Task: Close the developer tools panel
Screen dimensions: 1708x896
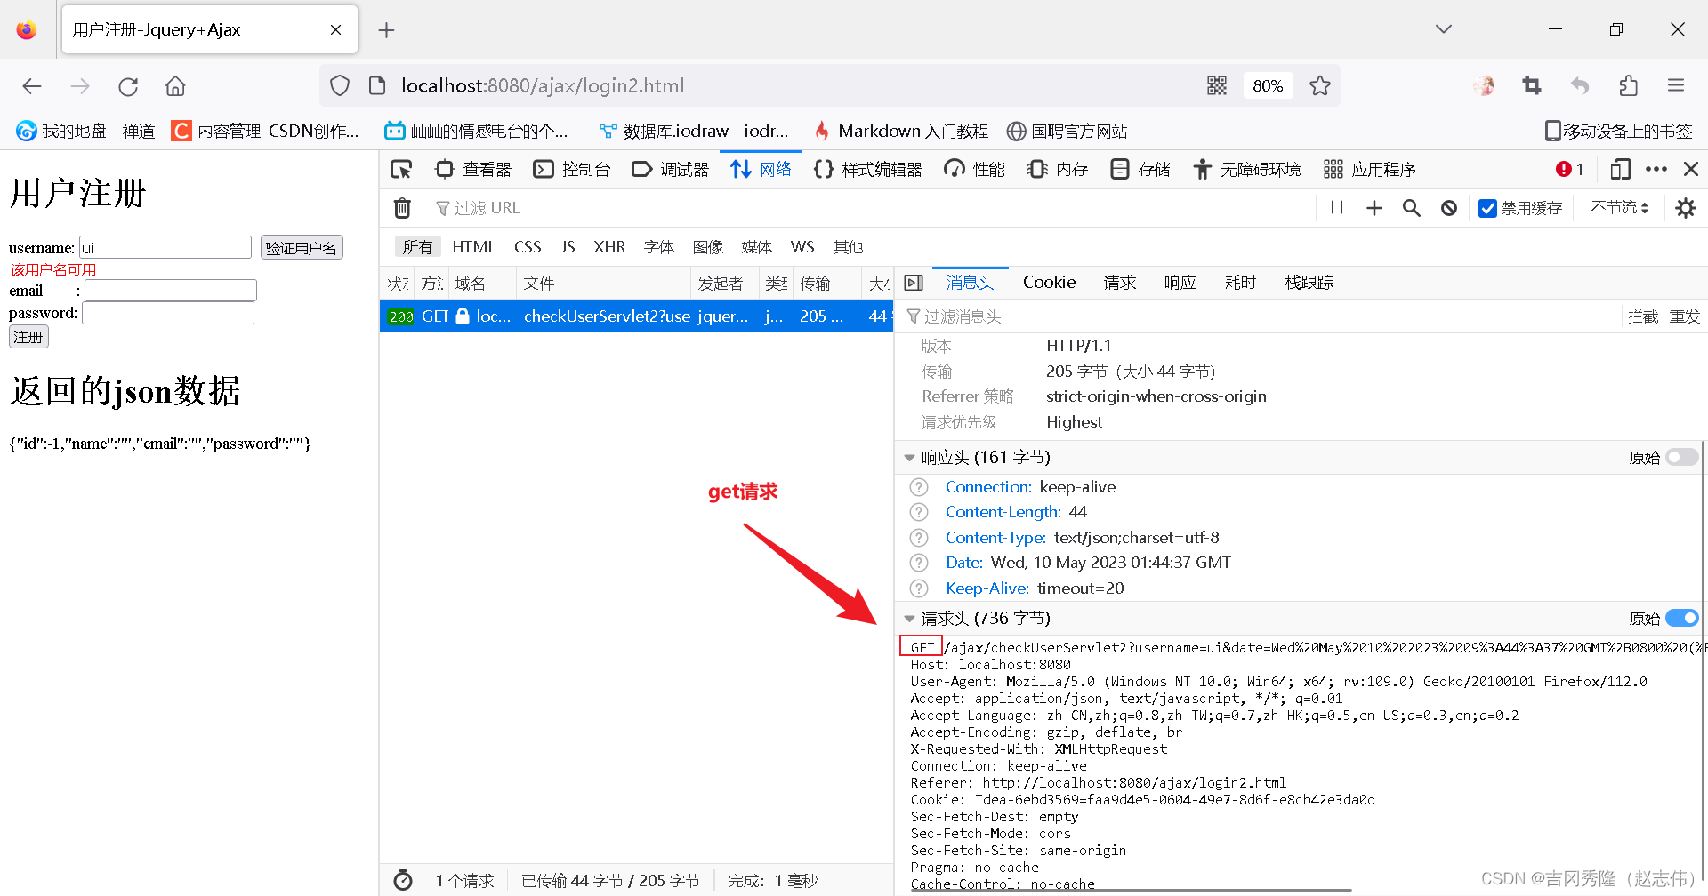Action: click(x=1691, y=169)
